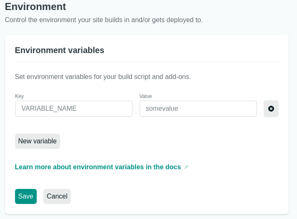This screenshot has width=297, height=219.
Task: Click the 'Control the environment' subtitle text
Action: (x=103, y=20)
